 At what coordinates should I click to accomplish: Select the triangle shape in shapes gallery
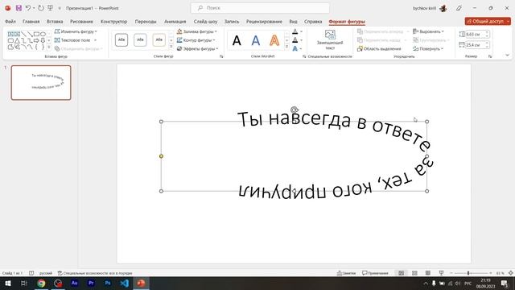click(17, 40)
